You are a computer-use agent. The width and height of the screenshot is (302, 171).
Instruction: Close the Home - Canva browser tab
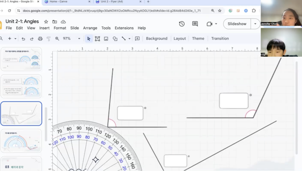pos(89,1)
